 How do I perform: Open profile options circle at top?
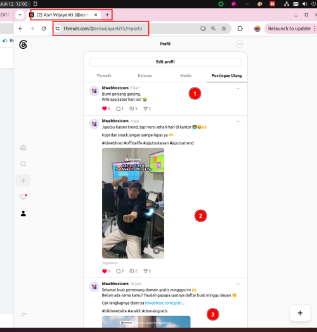[x=240, y=44]
